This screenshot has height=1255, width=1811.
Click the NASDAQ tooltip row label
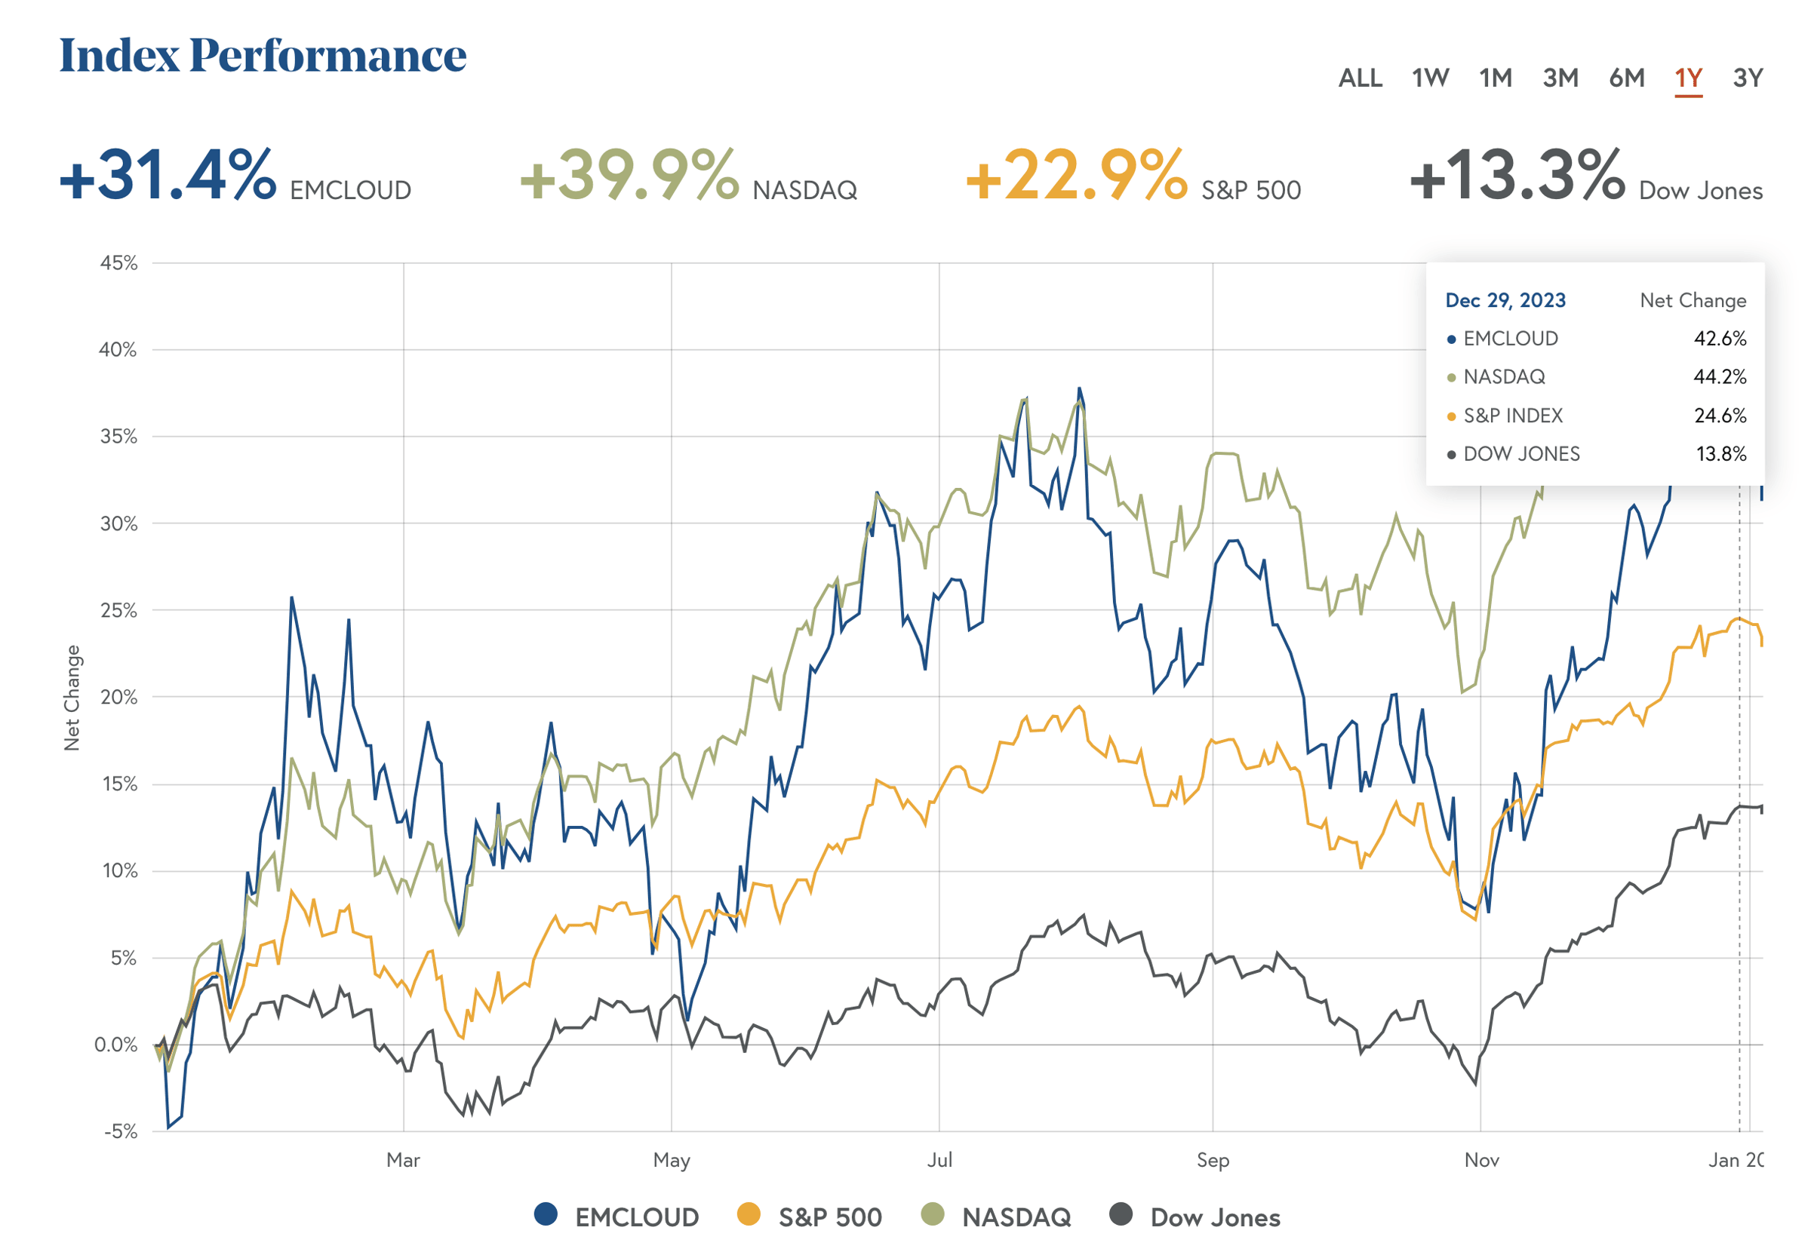point(1503,377)
